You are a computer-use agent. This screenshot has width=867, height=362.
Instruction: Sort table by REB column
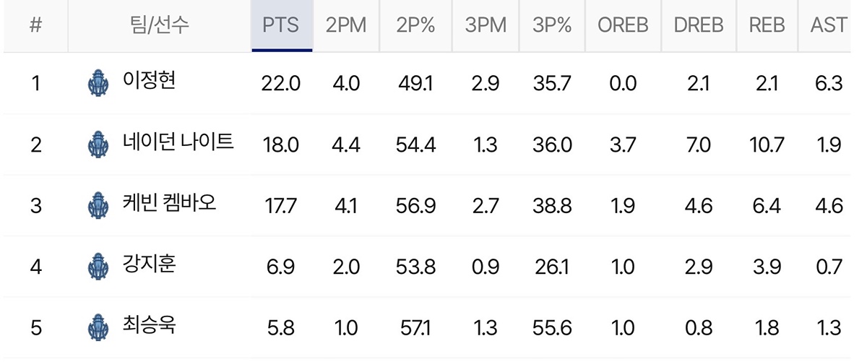tap(767, 25)
